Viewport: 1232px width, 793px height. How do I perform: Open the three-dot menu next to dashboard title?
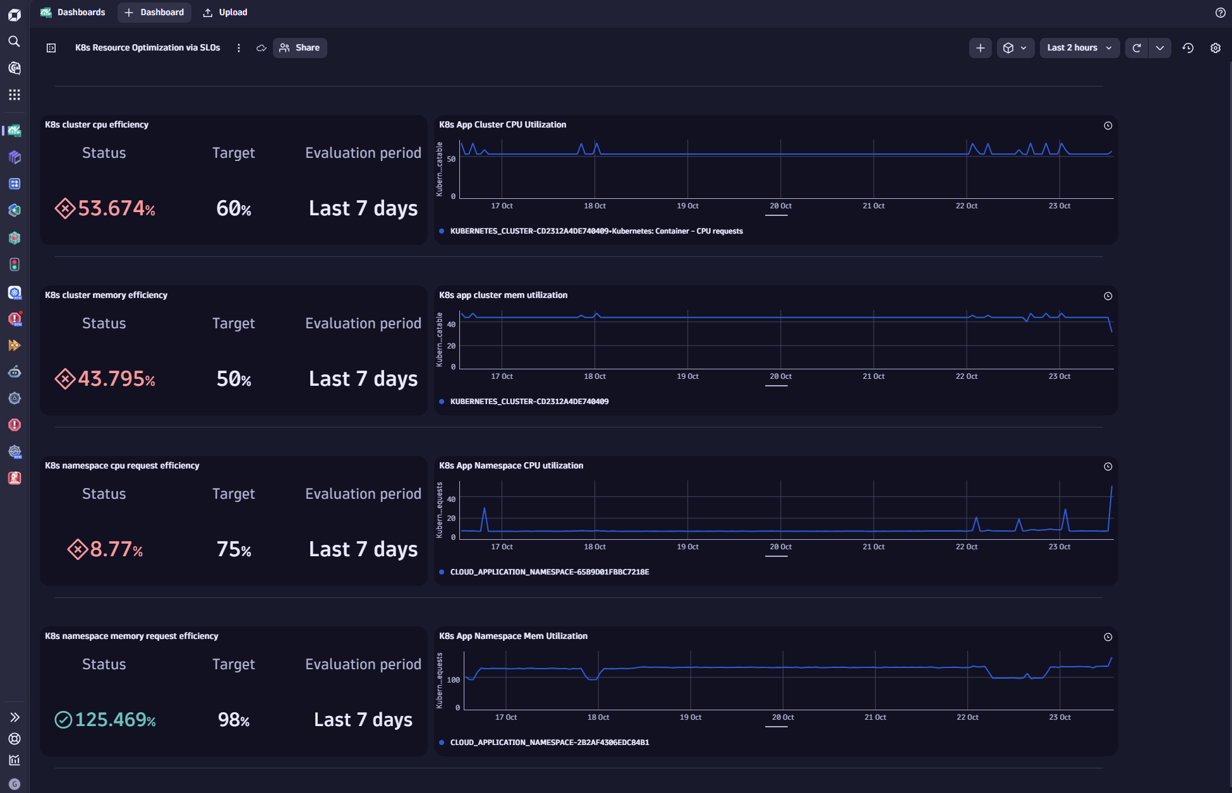[x=239, y=47]
